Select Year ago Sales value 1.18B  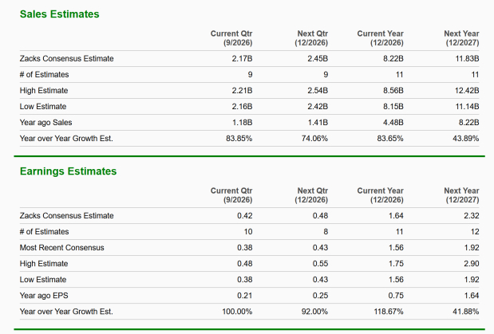(243, 123)
